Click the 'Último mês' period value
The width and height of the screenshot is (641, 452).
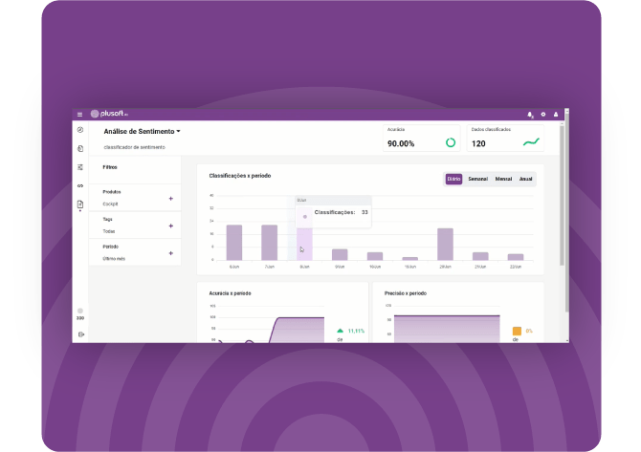point(114,259)
